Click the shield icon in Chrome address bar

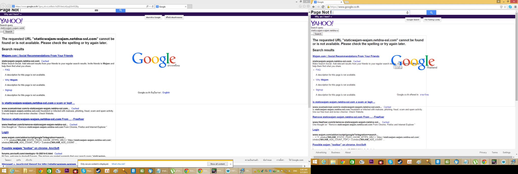tap(501, 7)
